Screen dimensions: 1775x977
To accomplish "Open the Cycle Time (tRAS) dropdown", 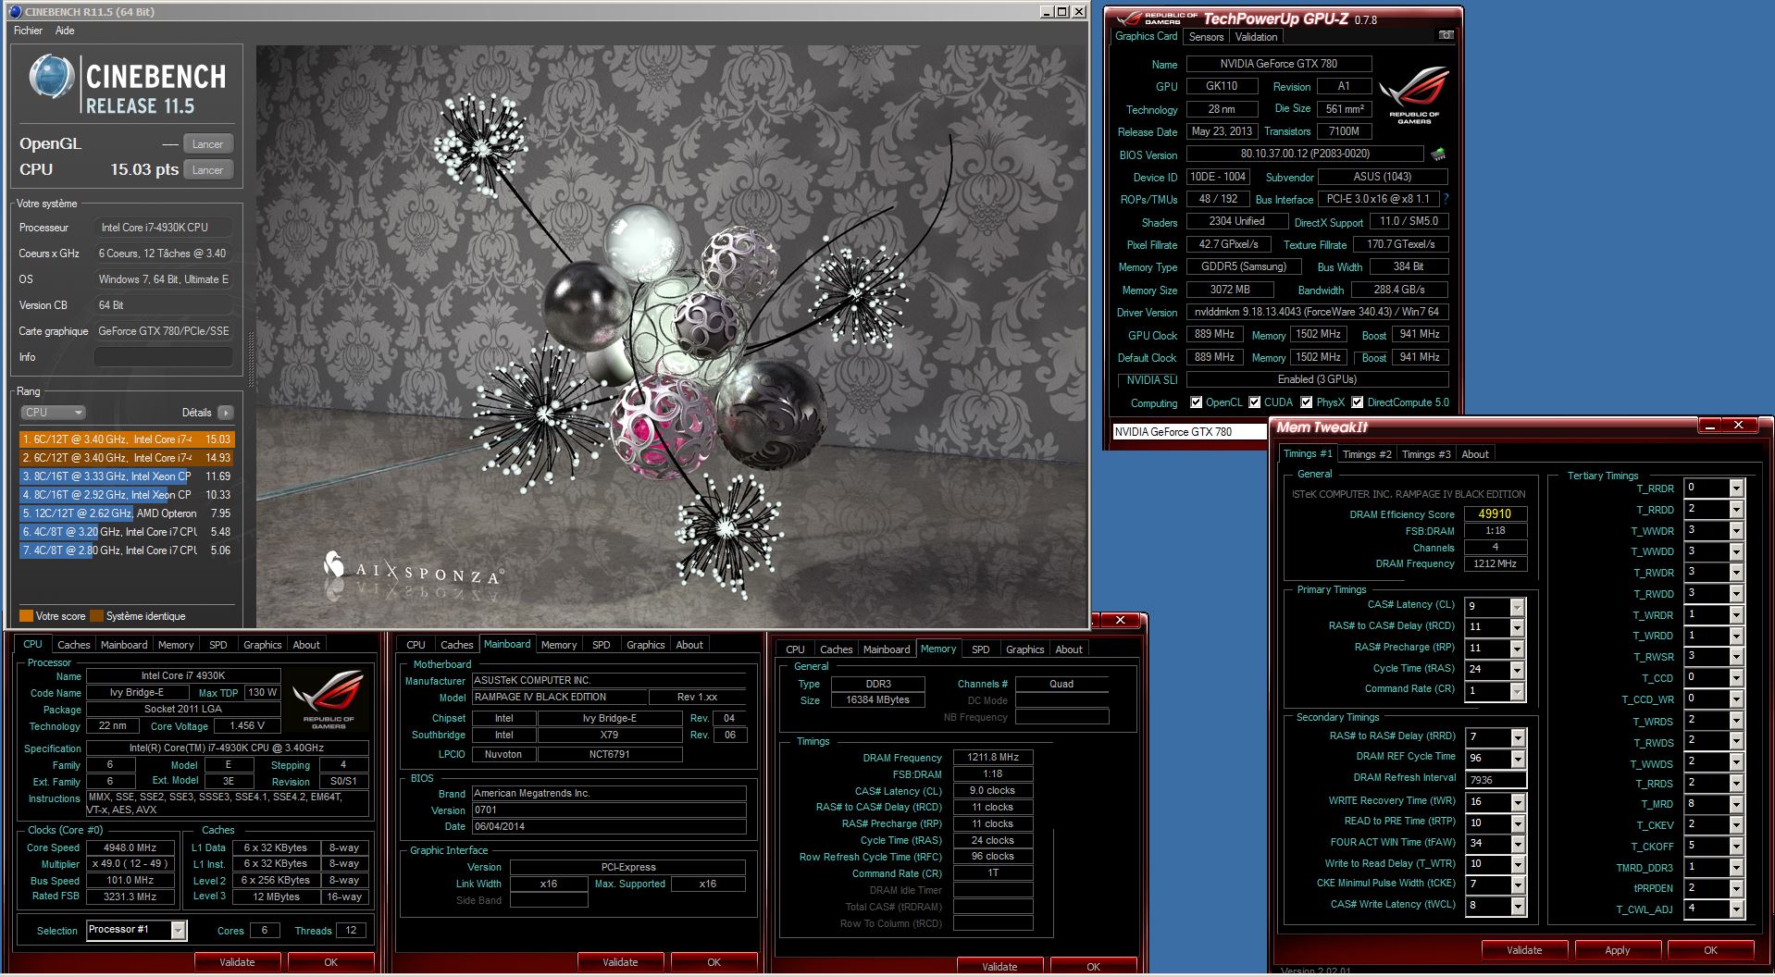I will [x=1517, y=670].
